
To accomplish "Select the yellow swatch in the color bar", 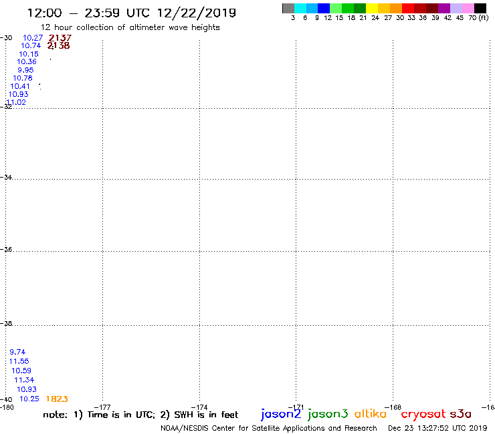I will click(372, 9).
